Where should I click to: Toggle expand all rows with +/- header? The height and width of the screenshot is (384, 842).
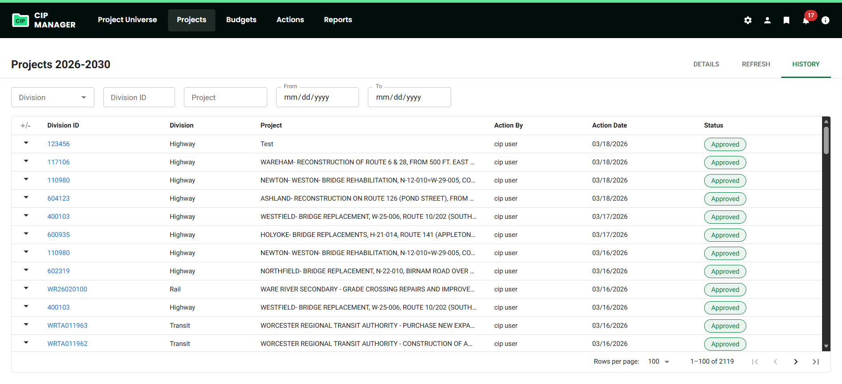[x=26, y=126]
